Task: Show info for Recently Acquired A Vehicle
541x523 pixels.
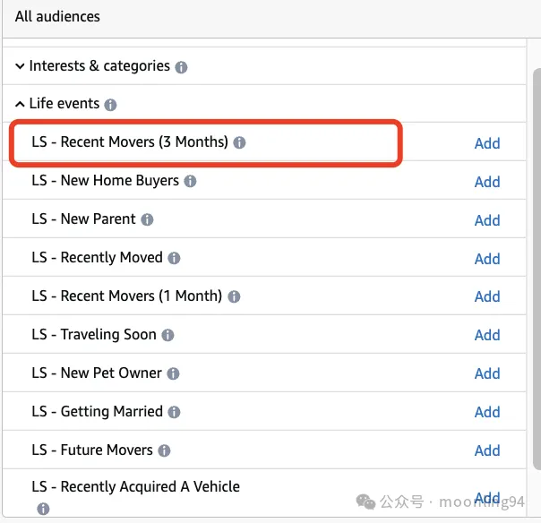Action: tap(43, 509)
